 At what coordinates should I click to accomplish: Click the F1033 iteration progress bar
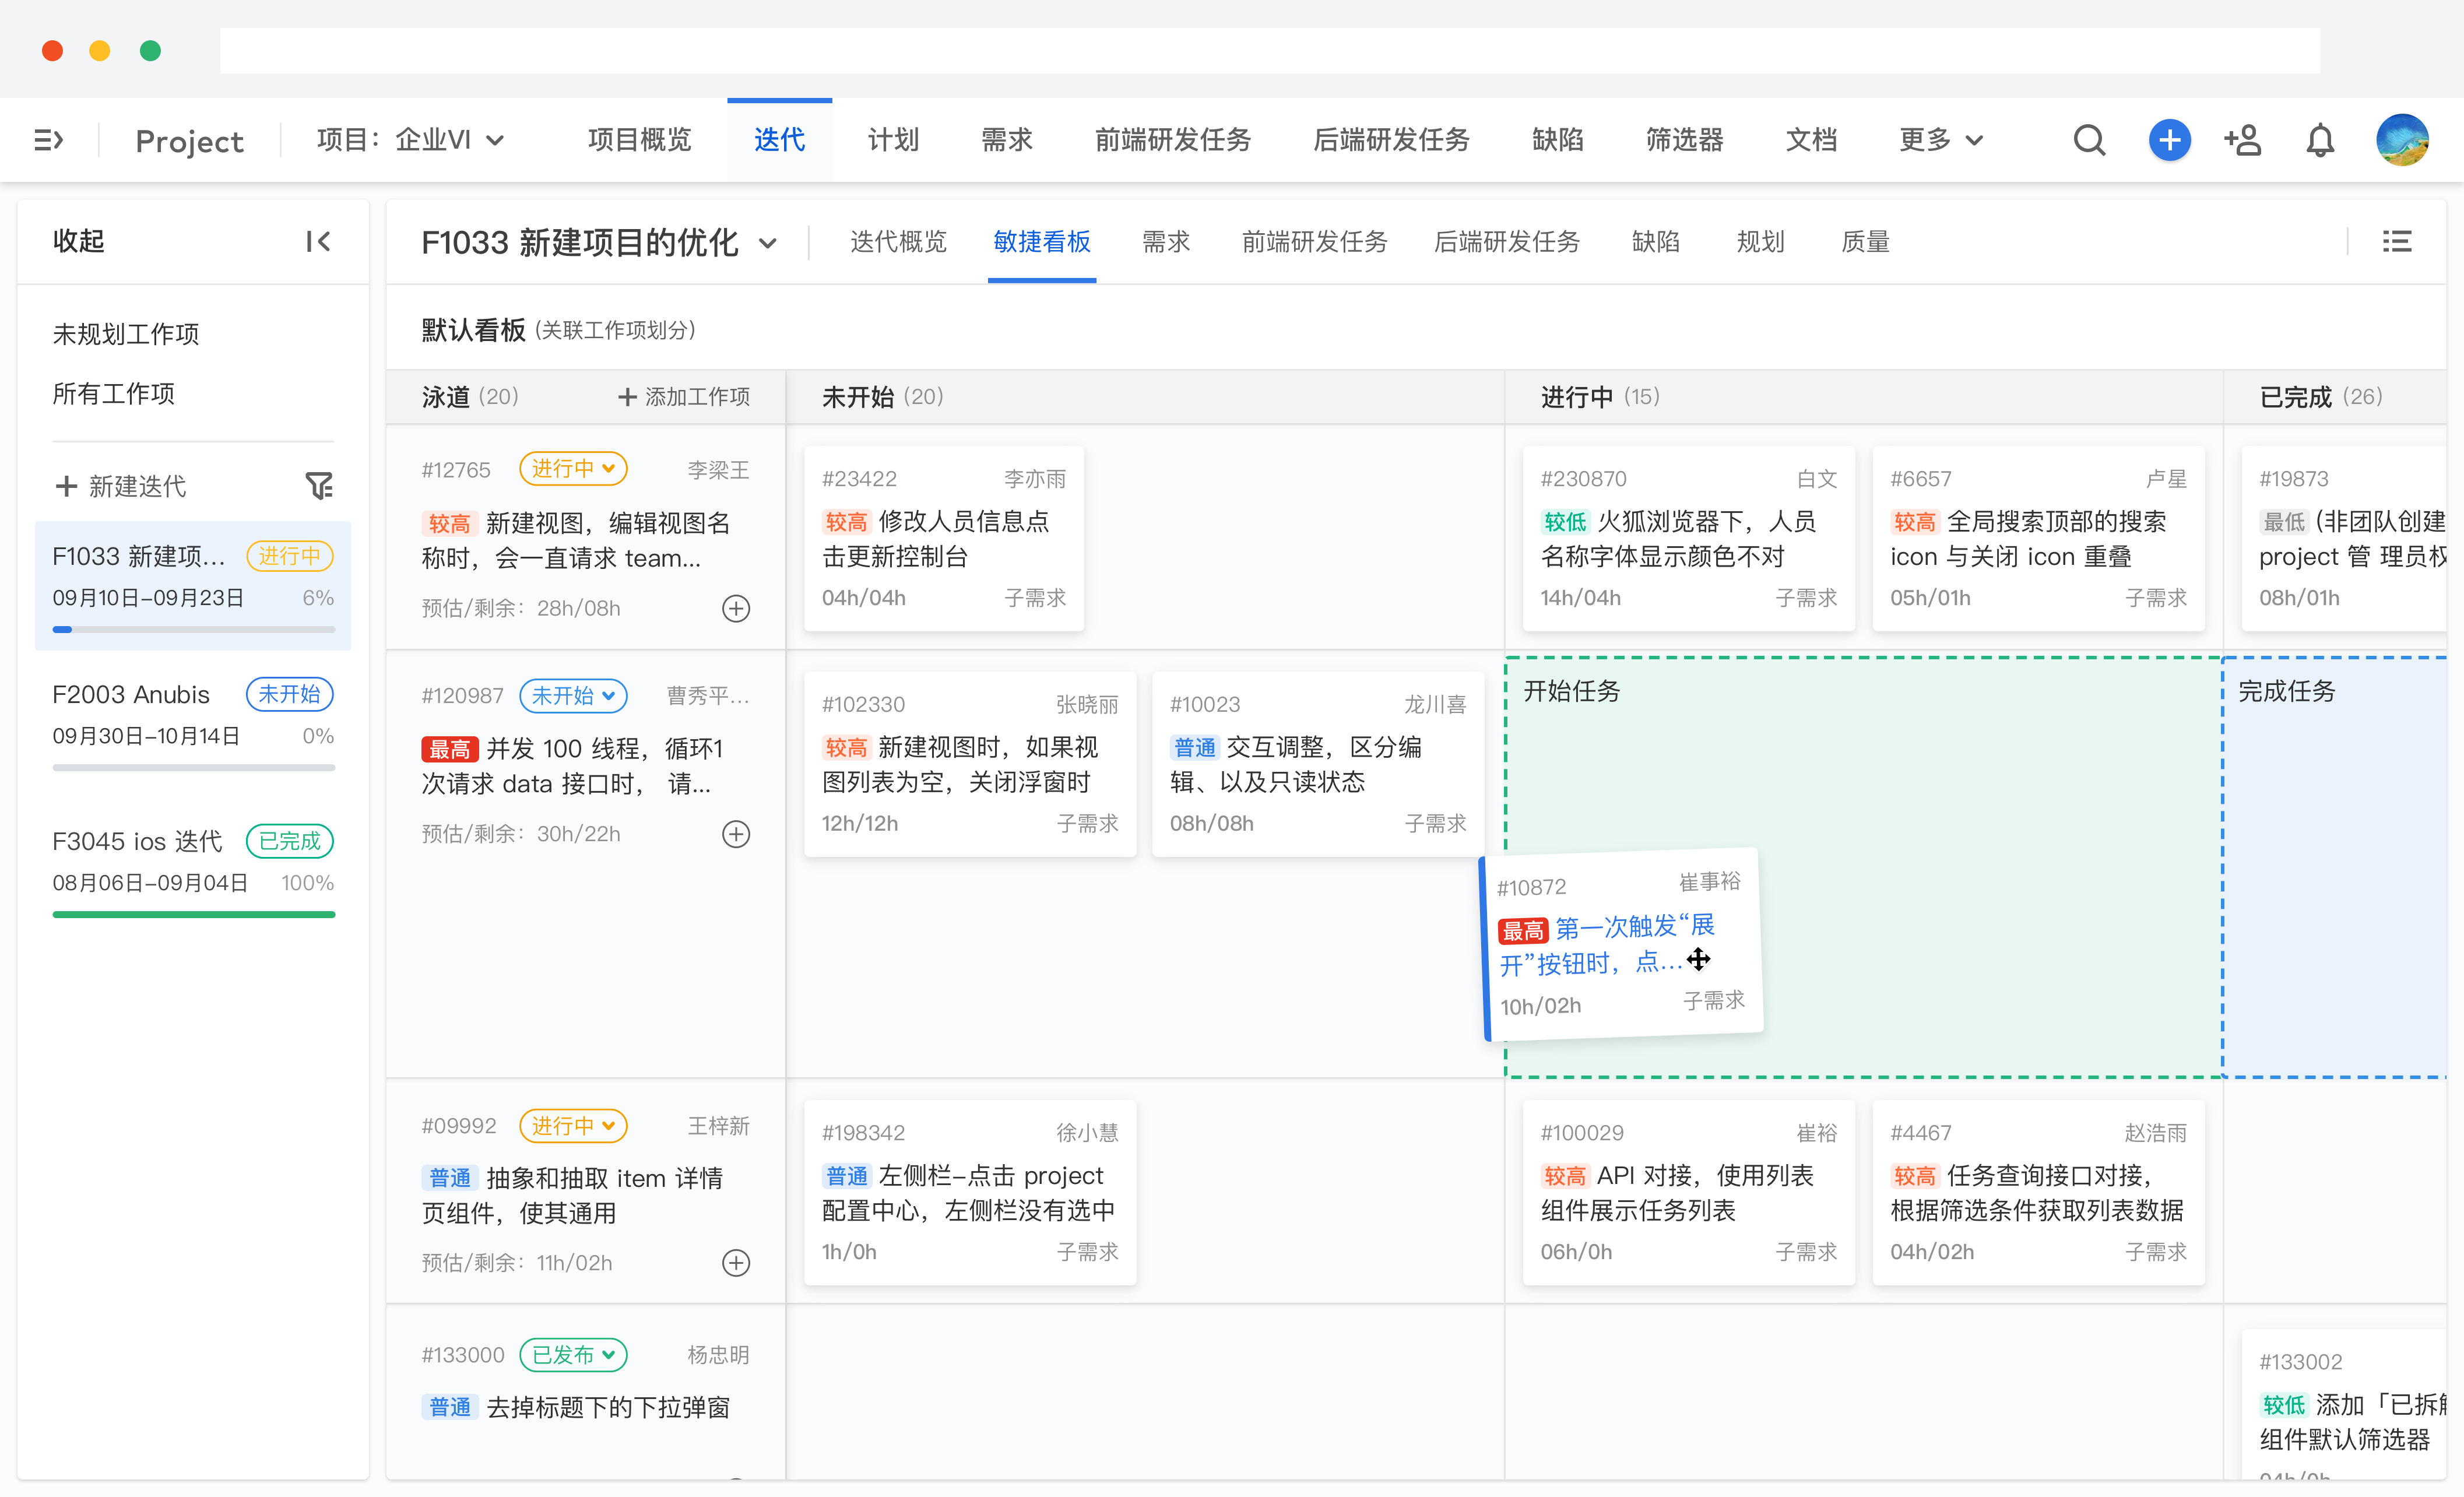[x=193, y=629]
